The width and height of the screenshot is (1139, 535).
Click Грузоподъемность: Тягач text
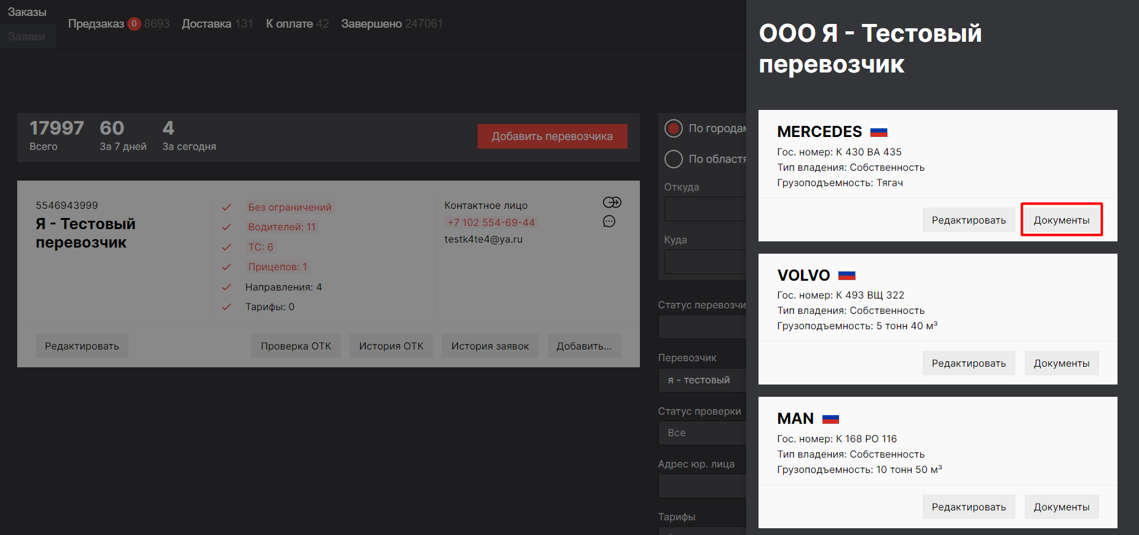pos(840,182)
